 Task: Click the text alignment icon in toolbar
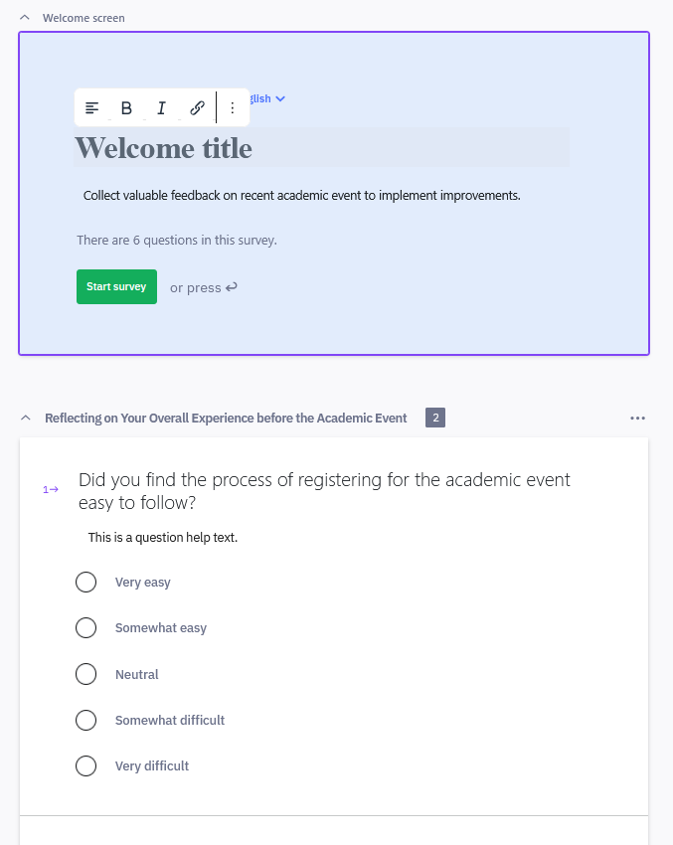point(92,107)
